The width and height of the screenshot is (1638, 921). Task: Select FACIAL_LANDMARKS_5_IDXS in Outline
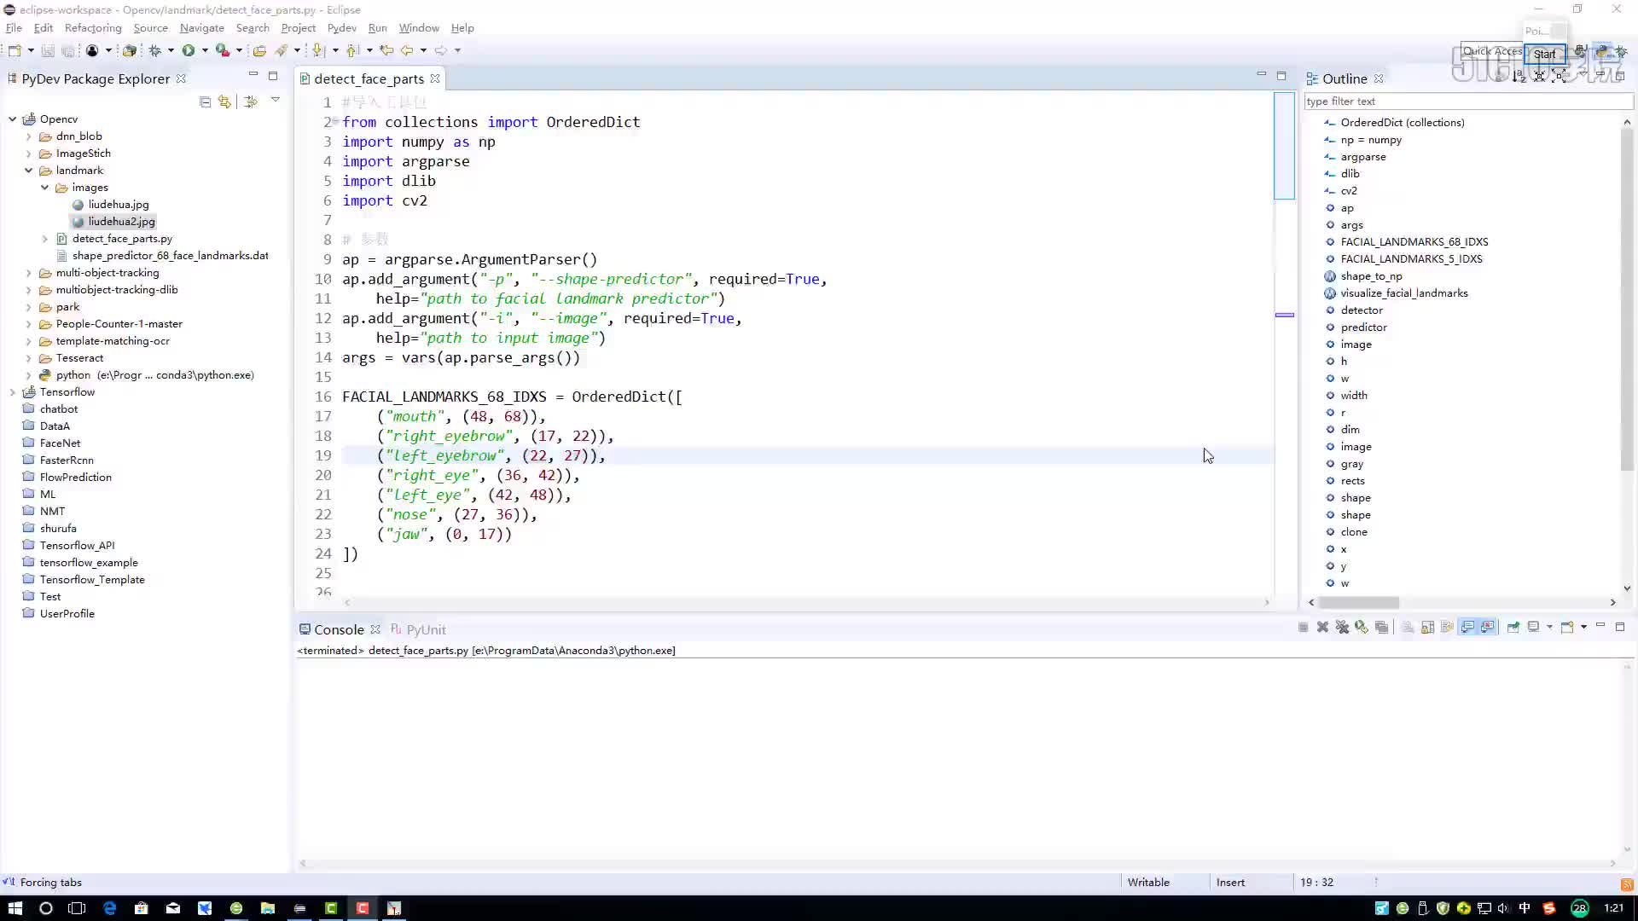pyautogui.click(x=1411, y=259)
